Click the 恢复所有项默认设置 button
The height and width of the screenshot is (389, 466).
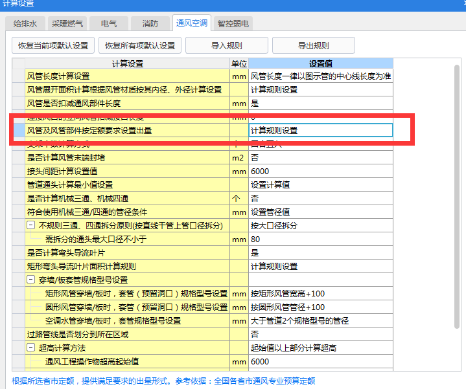pyautogui.click(x=140, y=46)
